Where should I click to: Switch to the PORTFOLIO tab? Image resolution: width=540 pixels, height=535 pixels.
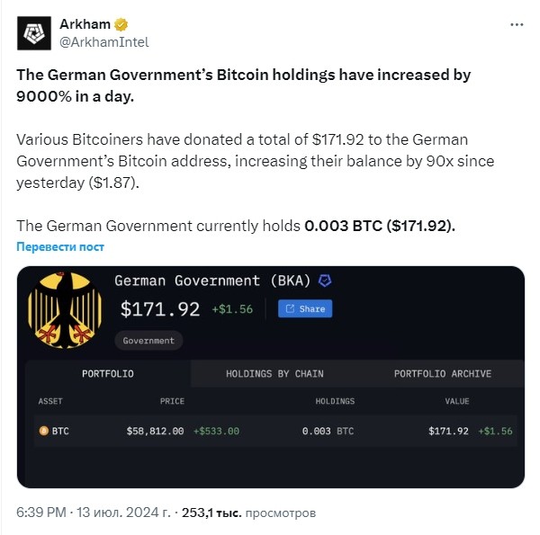[108, 374]
